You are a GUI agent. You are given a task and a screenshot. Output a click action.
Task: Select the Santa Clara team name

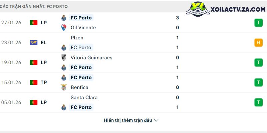point(84,97)
